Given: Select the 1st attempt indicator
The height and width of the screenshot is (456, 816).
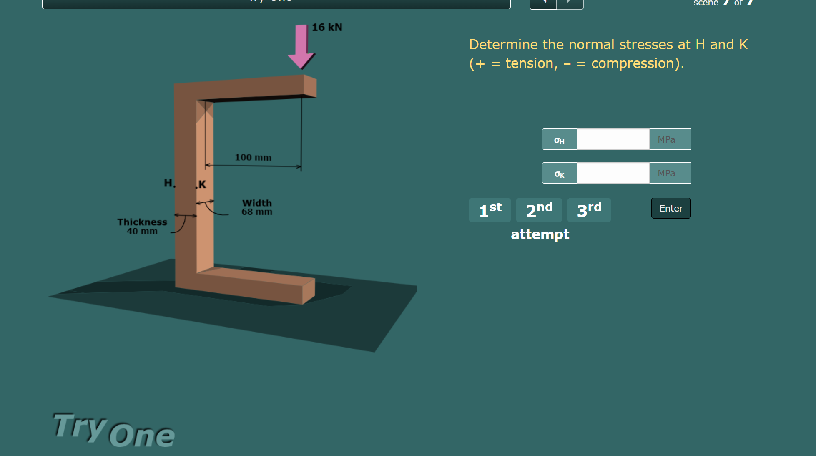Looking at the screenshot, I should (490, 210).
